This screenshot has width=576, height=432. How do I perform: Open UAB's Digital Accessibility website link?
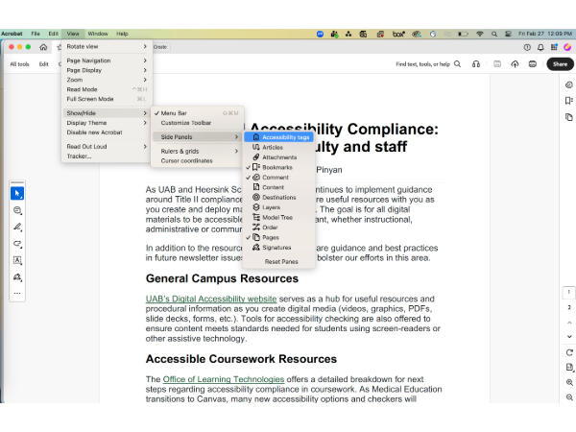pos(211,299)
